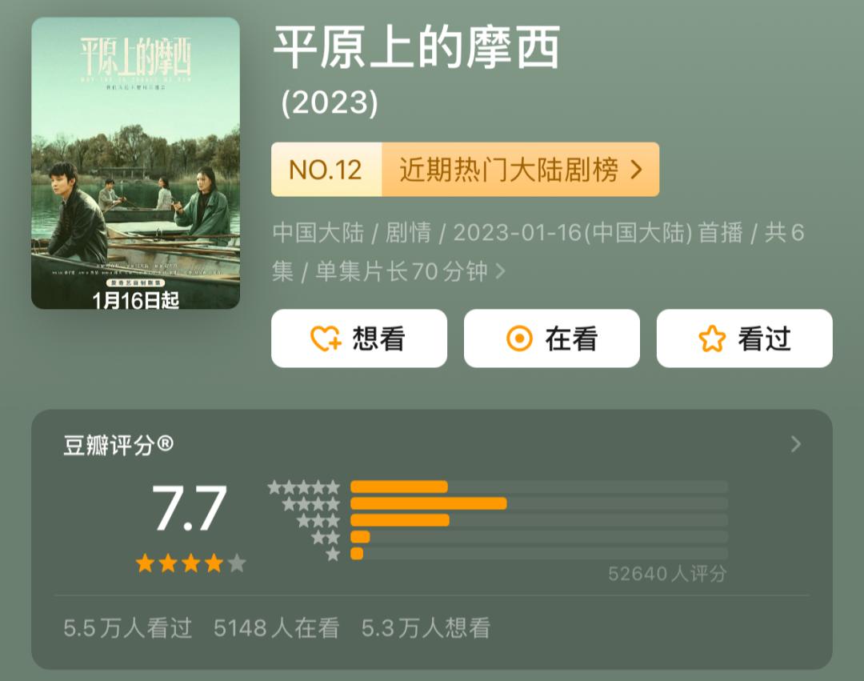Screen dimensions: 864x681
Task: Mark the show as 想看
Action: pos(359,338)
